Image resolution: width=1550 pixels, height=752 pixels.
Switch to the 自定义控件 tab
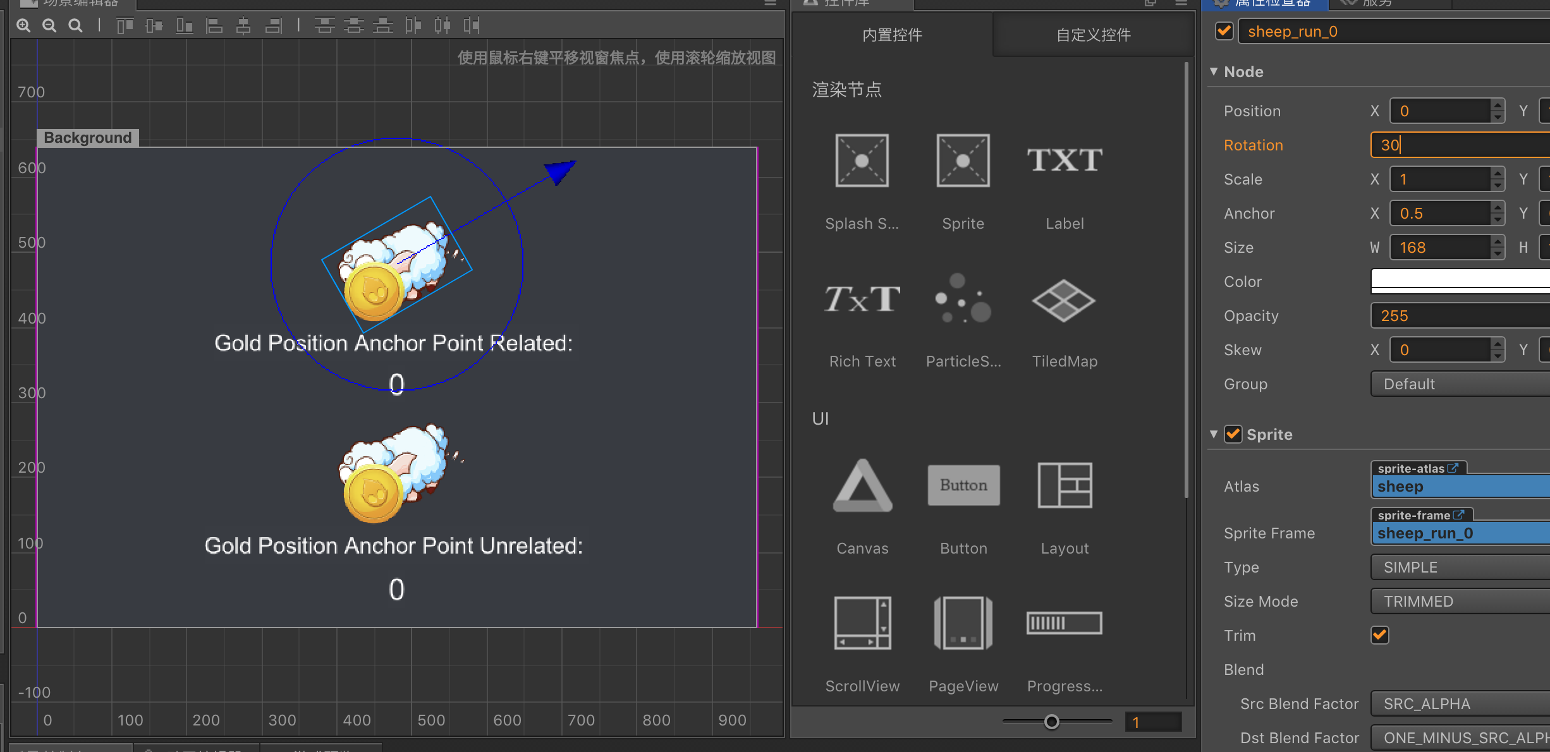coord(1094,35)
